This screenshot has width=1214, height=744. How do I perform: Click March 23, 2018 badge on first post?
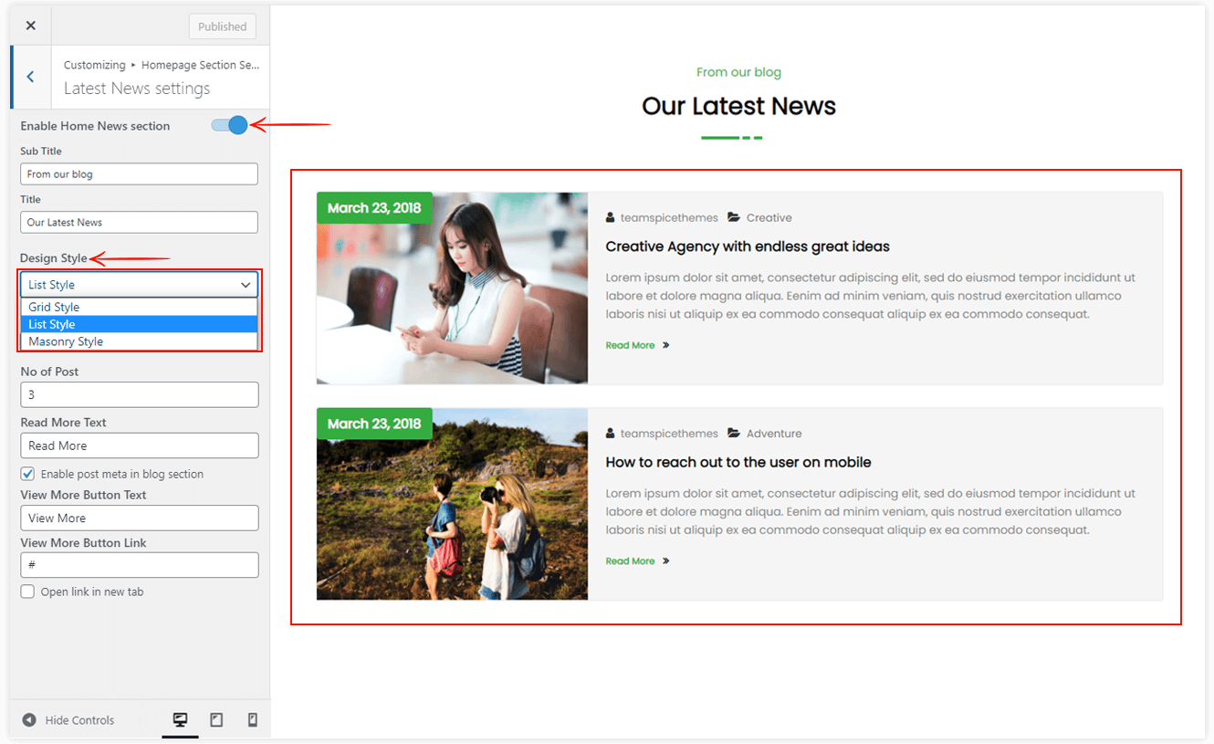(x=374, y=207)
